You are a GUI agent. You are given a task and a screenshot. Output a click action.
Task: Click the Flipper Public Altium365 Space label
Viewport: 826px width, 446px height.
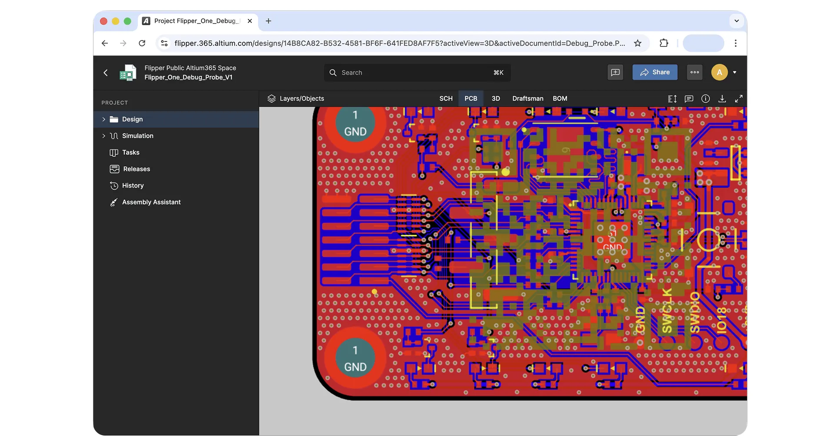190,68
